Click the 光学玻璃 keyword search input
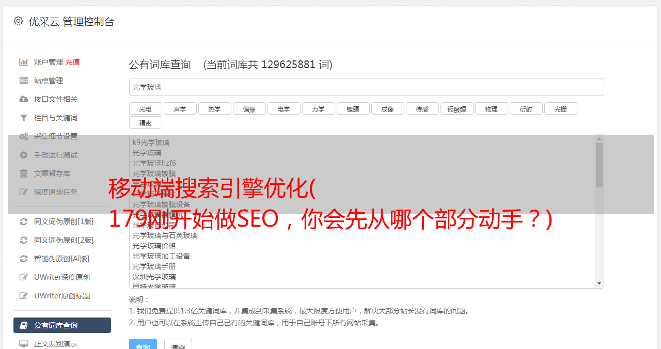 click(x=366, y=87)
